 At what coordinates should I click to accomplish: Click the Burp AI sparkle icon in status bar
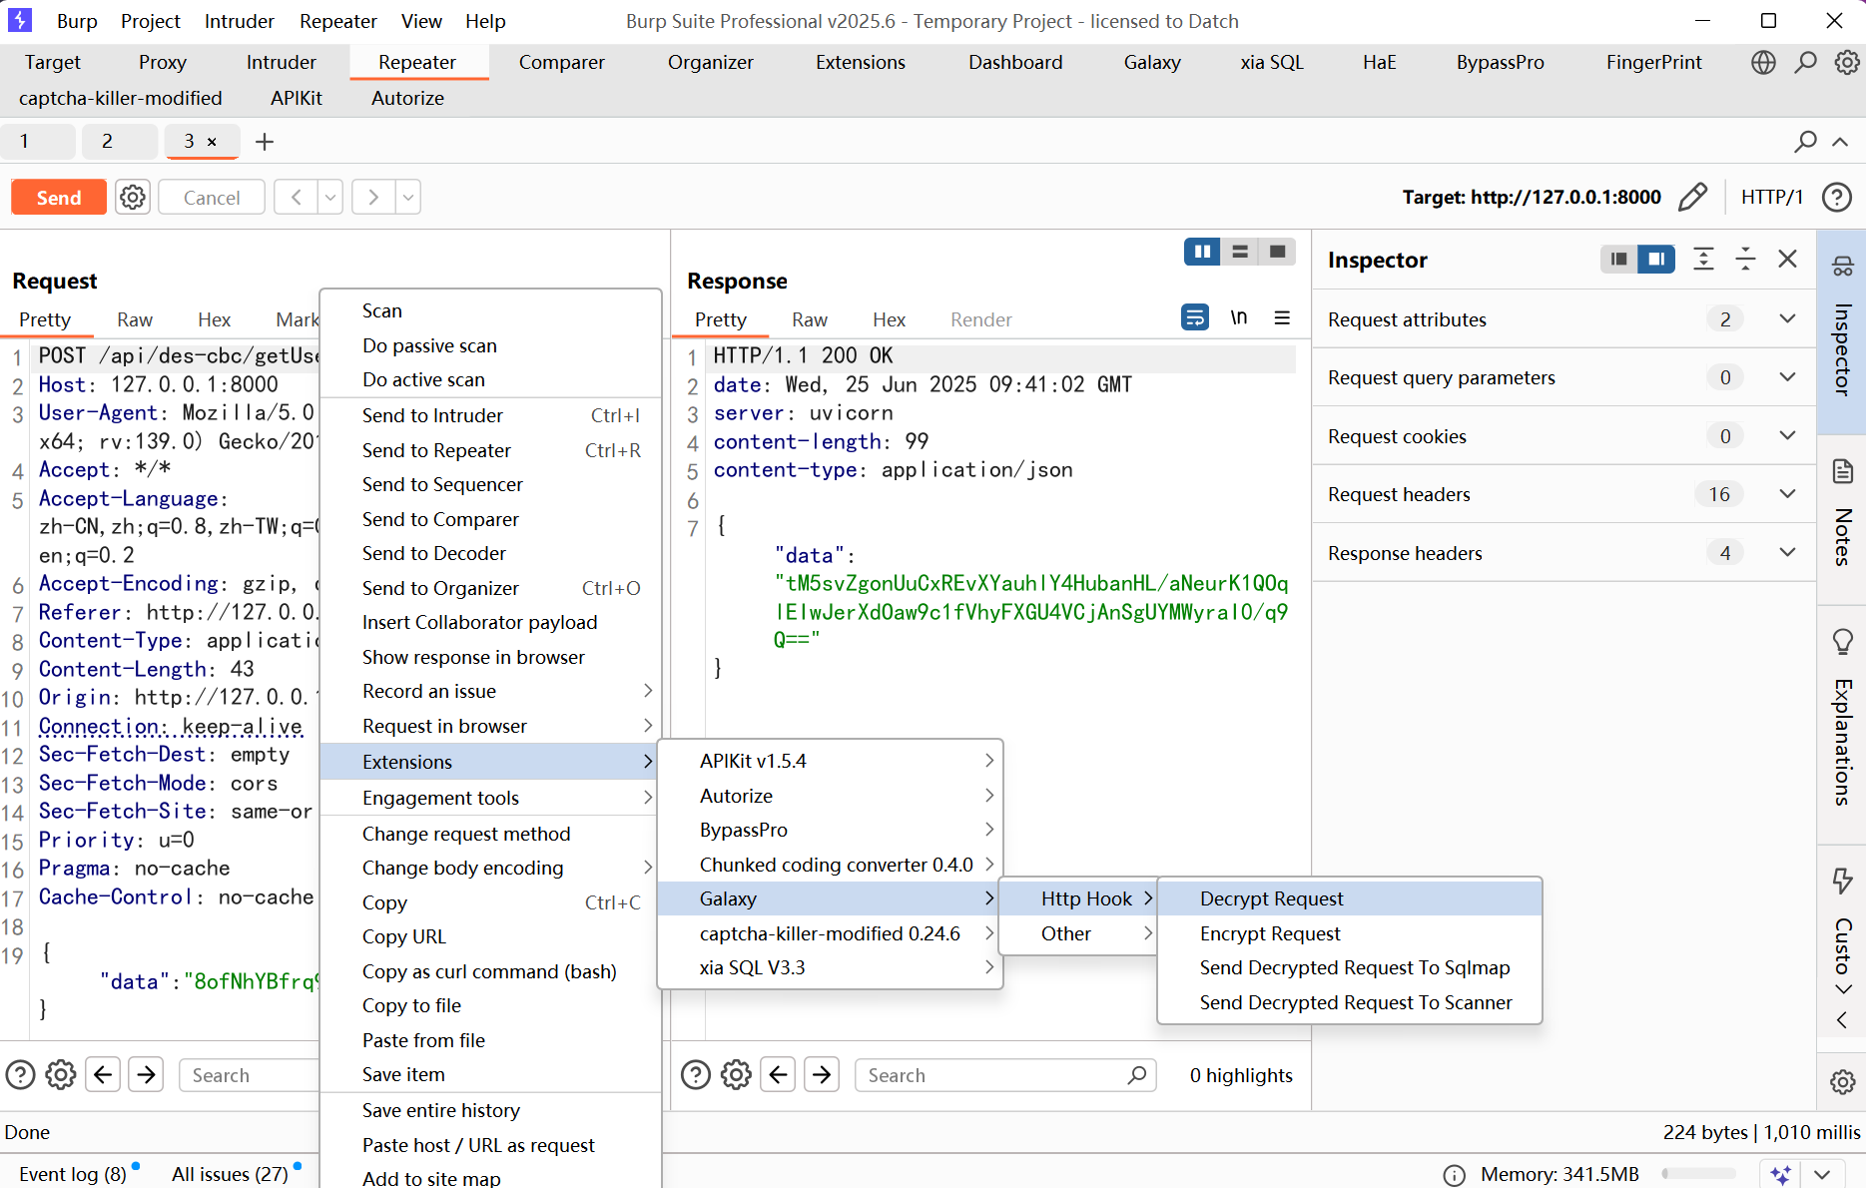click(1781, 1174)
